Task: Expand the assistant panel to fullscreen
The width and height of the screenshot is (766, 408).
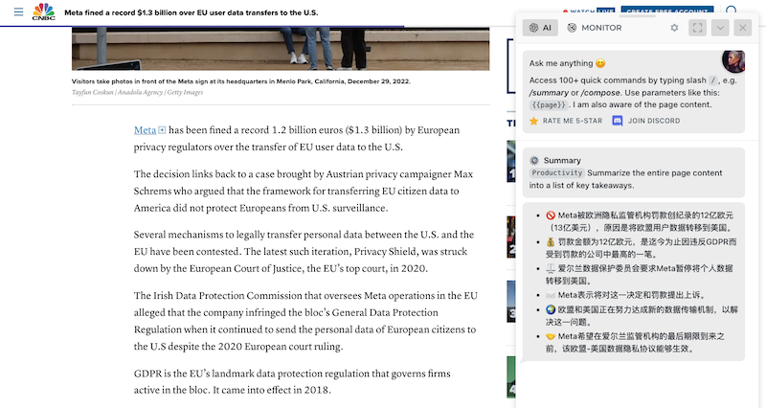Action: 698,28
